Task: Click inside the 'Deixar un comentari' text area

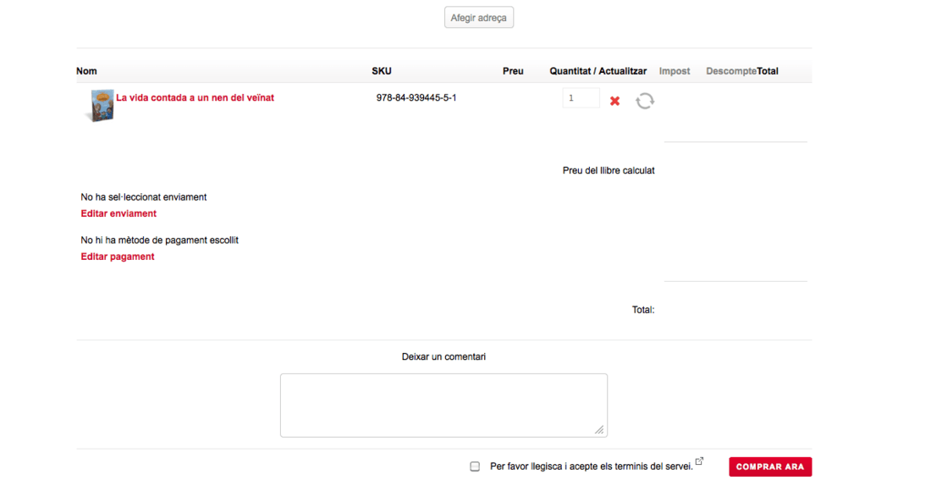Action: tap(443, 406)
